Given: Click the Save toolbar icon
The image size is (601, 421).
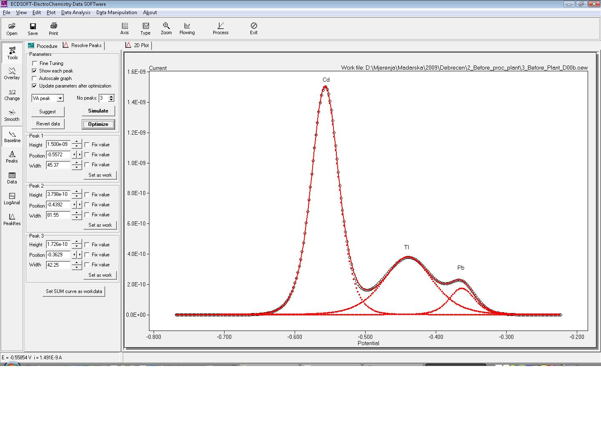Looking at the screenshot, I should click(x=33, y=29).
